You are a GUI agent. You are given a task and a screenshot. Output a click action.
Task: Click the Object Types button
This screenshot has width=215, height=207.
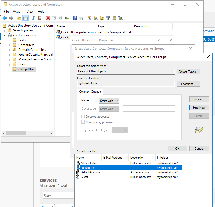[x=188, y=72]
